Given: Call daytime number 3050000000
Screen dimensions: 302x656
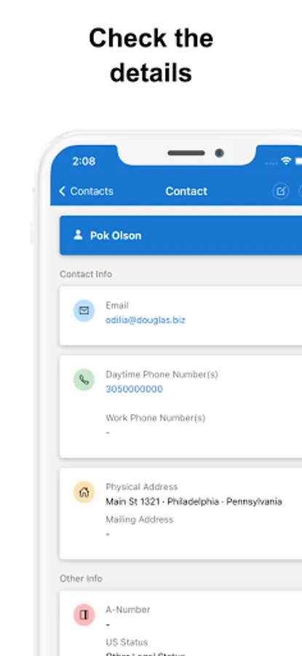Looking at the screenshot, I should (134, 389).
